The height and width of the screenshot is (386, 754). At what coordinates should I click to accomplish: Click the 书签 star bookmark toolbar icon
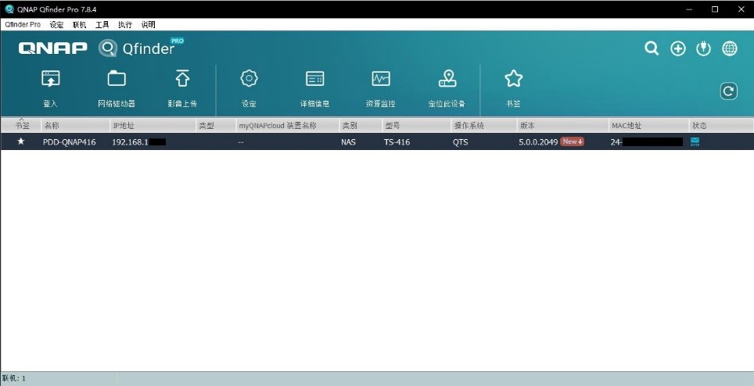pos(514,79)
